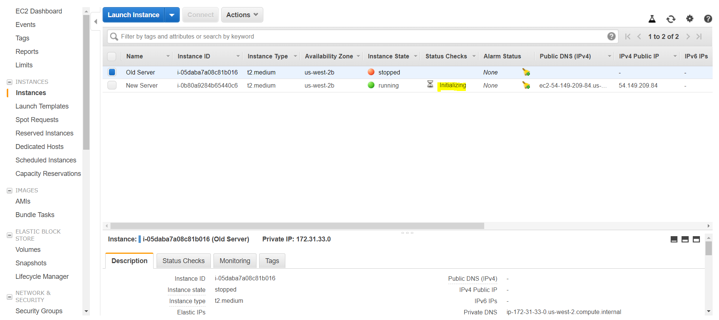The image size is (719, 320).
Task: Open Launch Templates in sidebar
Action: 42,106
